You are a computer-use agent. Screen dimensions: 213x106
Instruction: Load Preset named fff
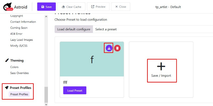click(75, 90)
